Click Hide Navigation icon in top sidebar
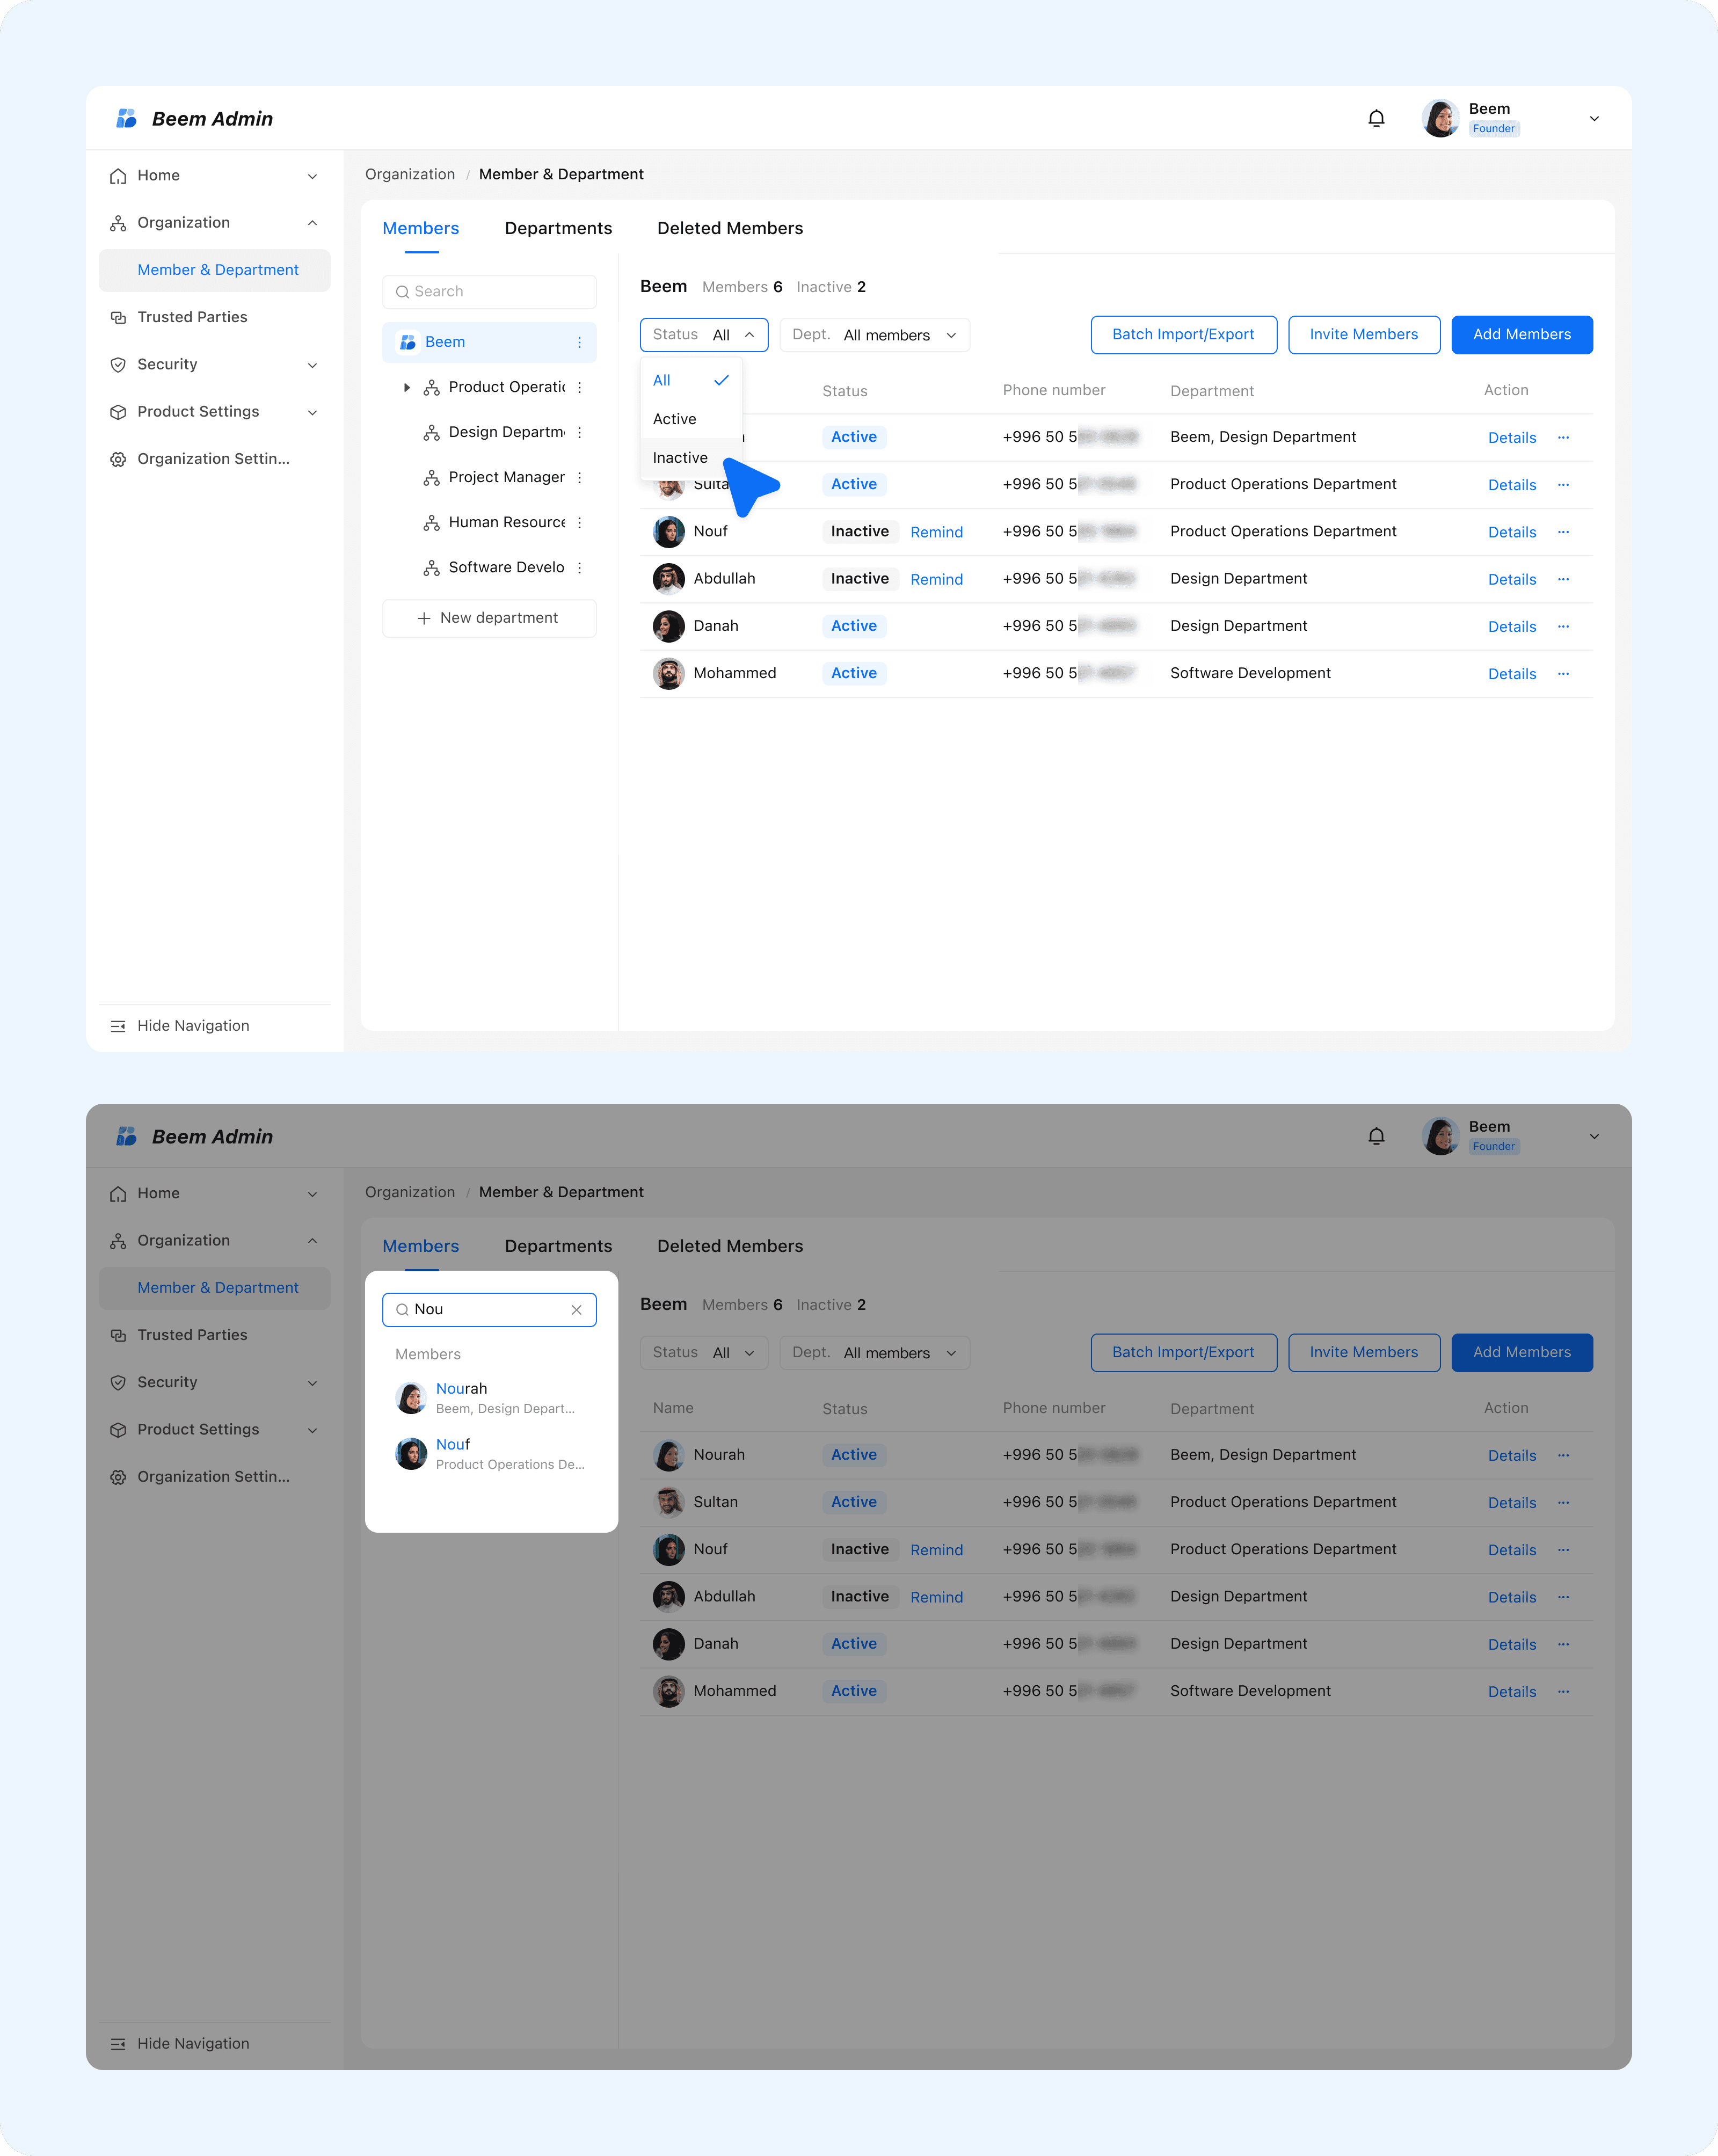The height and width of the screenshot is (2156, 1718). pos(118,1026)
